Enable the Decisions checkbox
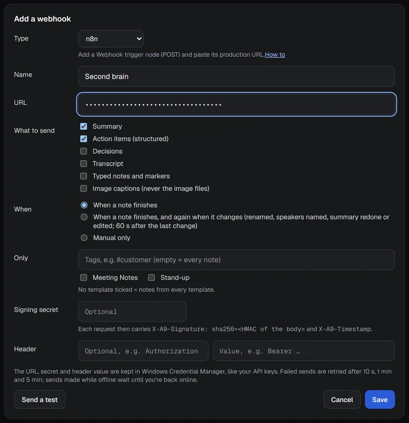This screenshot has height=423, width=409. point(84,151)
